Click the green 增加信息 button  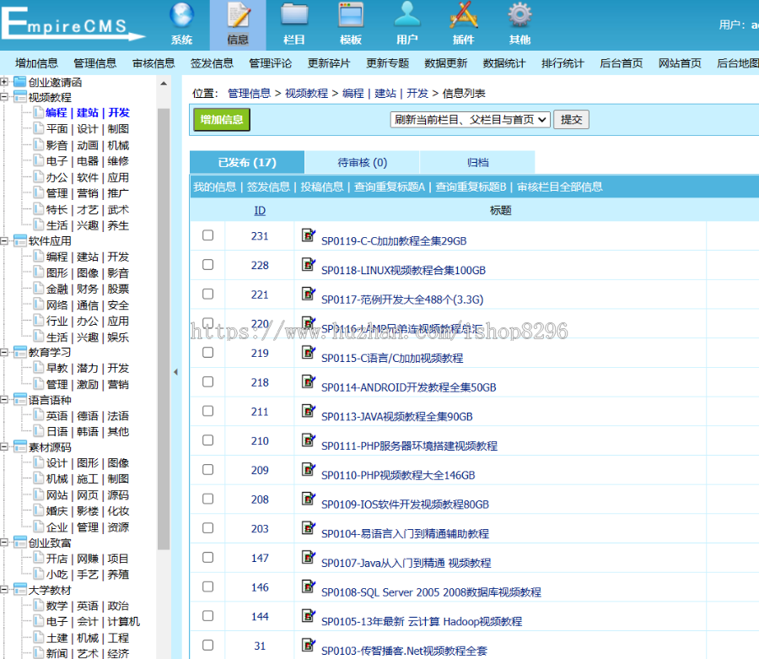pyautogui.click(x=222, y=120)
